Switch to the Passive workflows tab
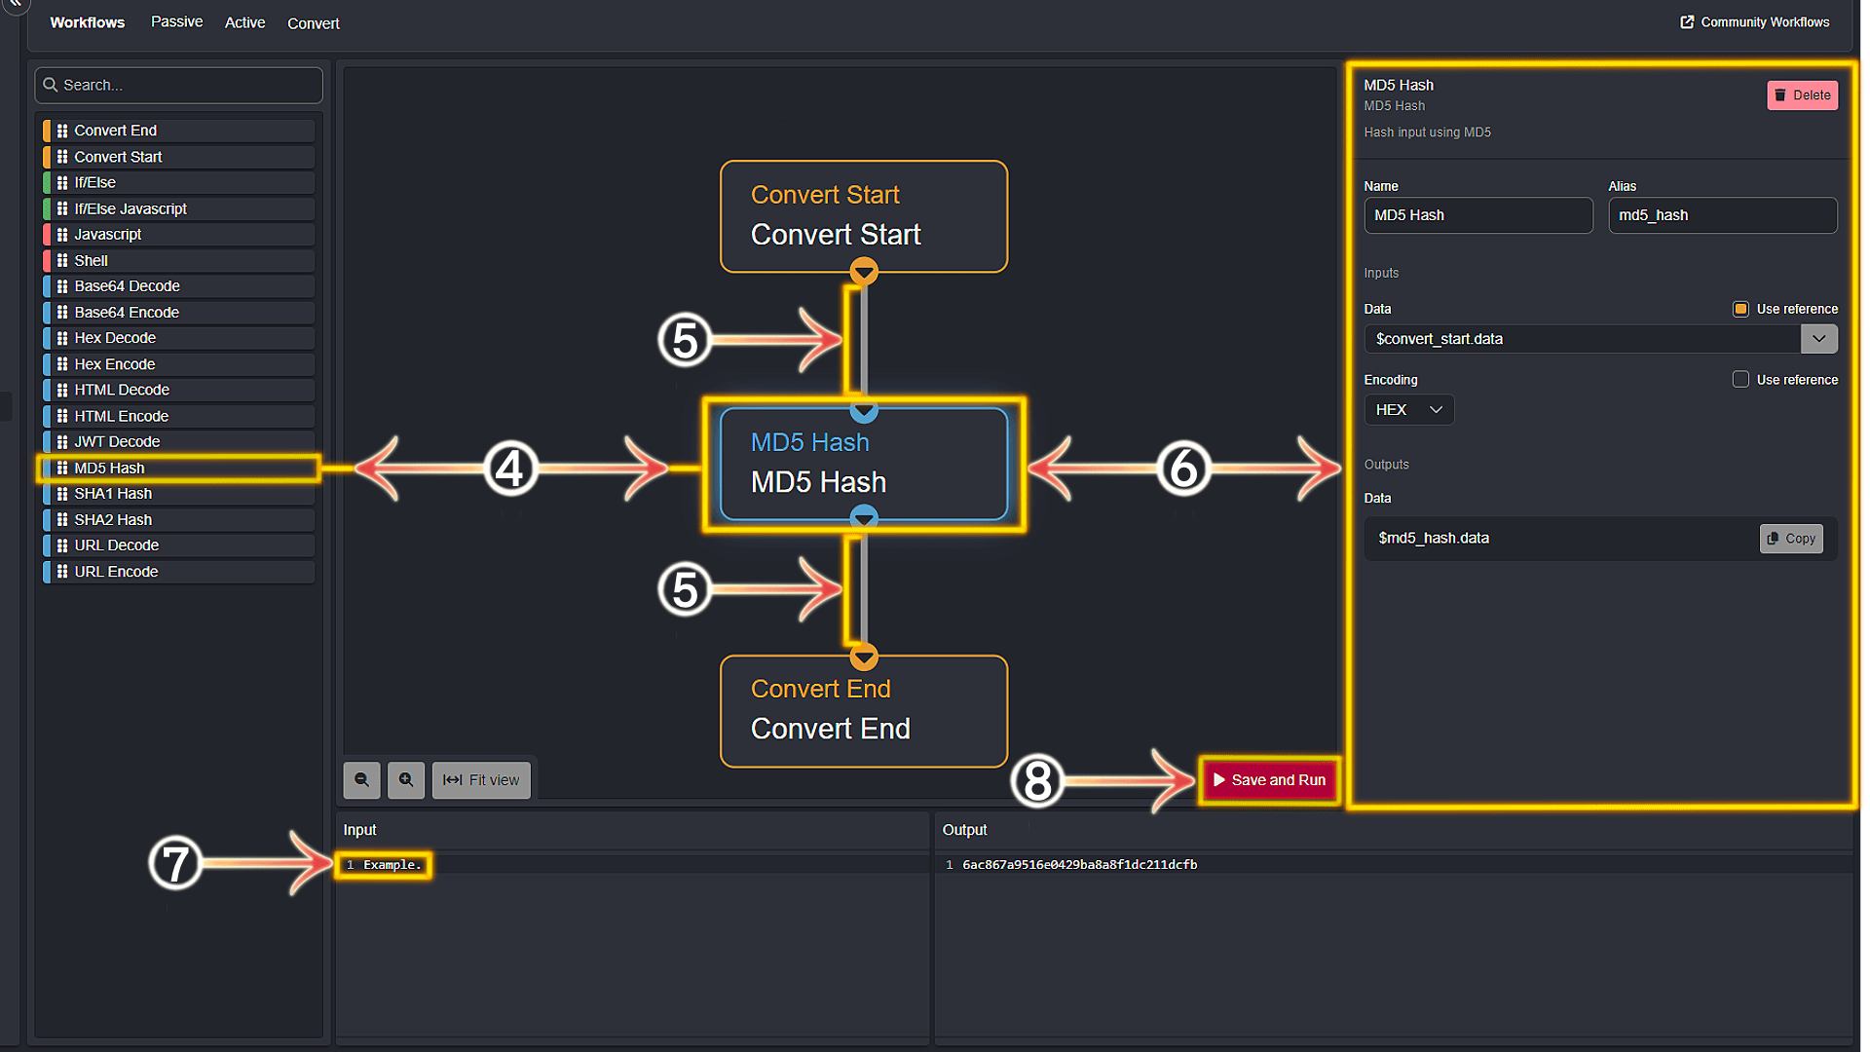Screen dimensions: 1870x1052 pyautogui.click(x=176, y=22)
